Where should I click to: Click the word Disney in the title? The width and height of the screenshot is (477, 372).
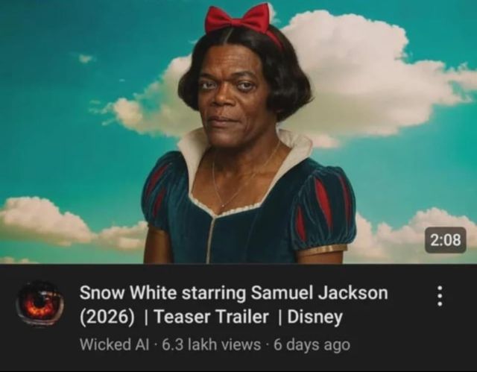coord(315,317)
